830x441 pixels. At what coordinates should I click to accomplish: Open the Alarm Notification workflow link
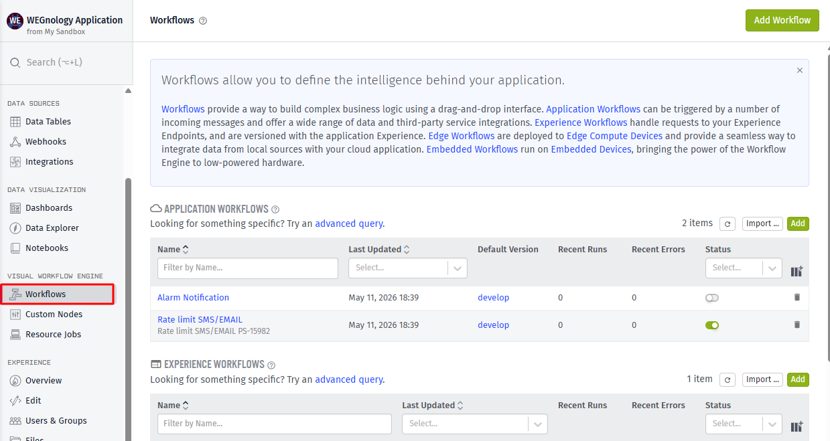point(193,298)
